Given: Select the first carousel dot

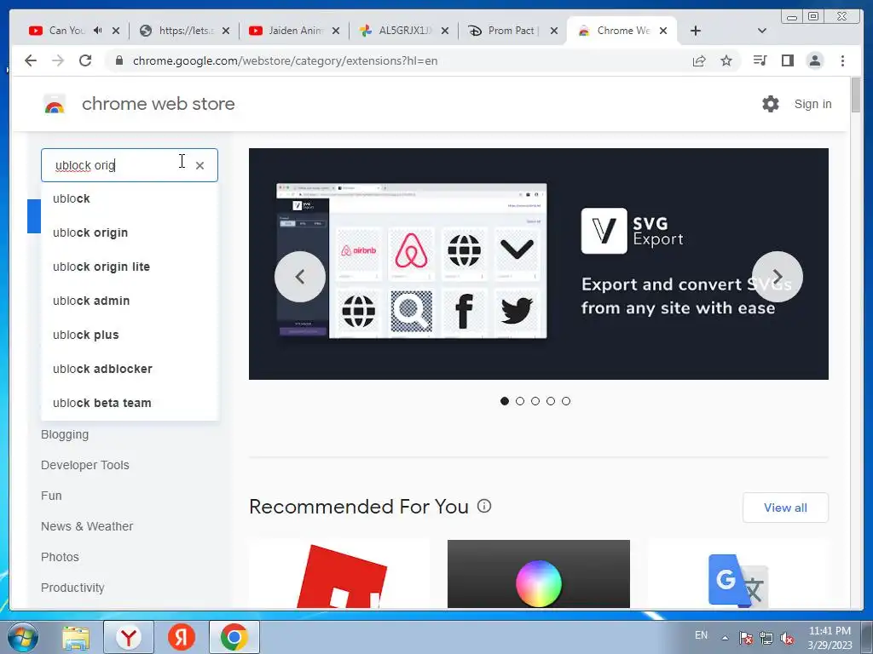Looking at the screenshot, I should (x=505, y=401).
